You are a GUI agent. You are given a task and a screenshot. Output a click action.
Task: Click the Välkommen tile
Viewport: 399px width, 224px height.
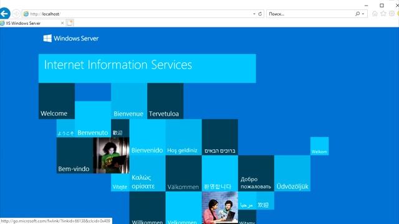pos(183,174)
